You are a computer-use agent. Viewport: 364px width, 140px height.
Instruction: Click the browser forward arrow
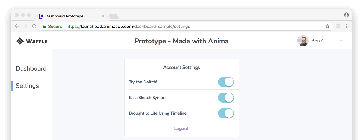click(x=25, y=27)
